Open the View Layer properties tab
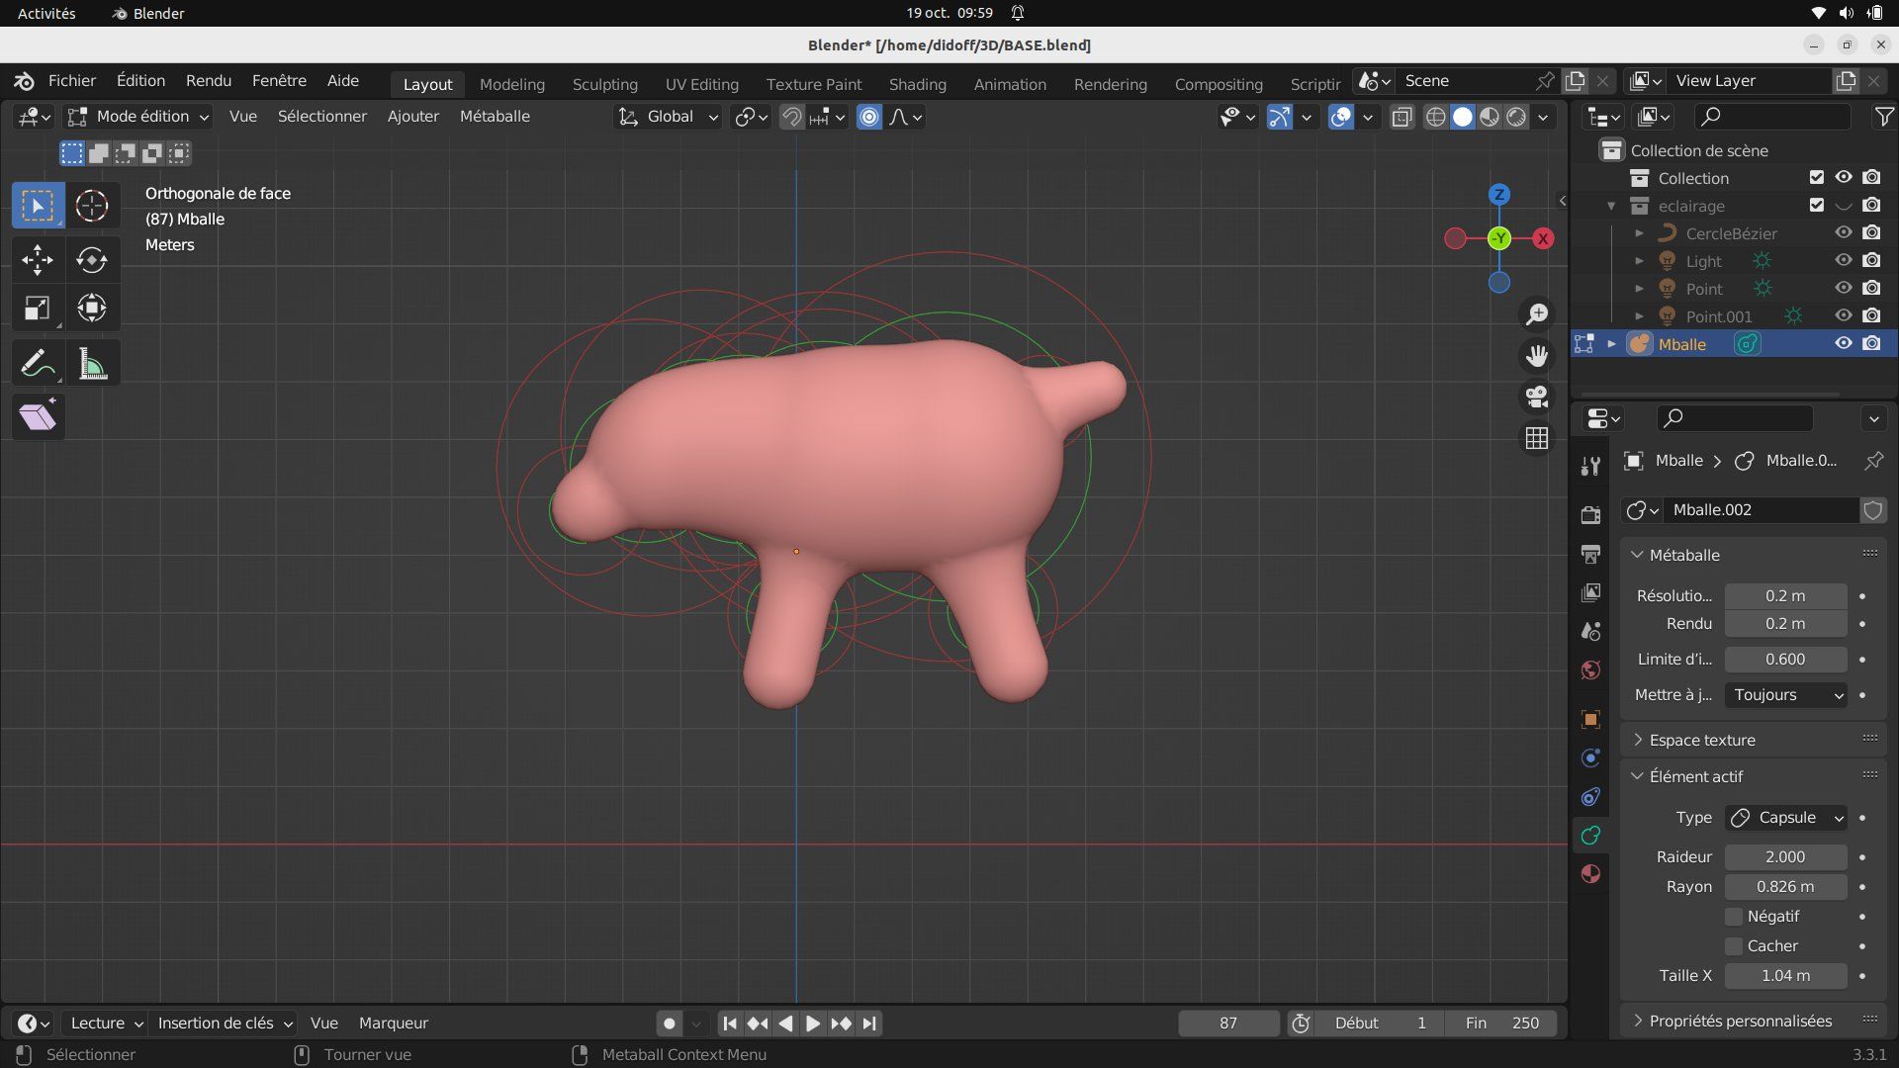The width and height of the screenshot is (1899, 1068). tap(1590, 592)
